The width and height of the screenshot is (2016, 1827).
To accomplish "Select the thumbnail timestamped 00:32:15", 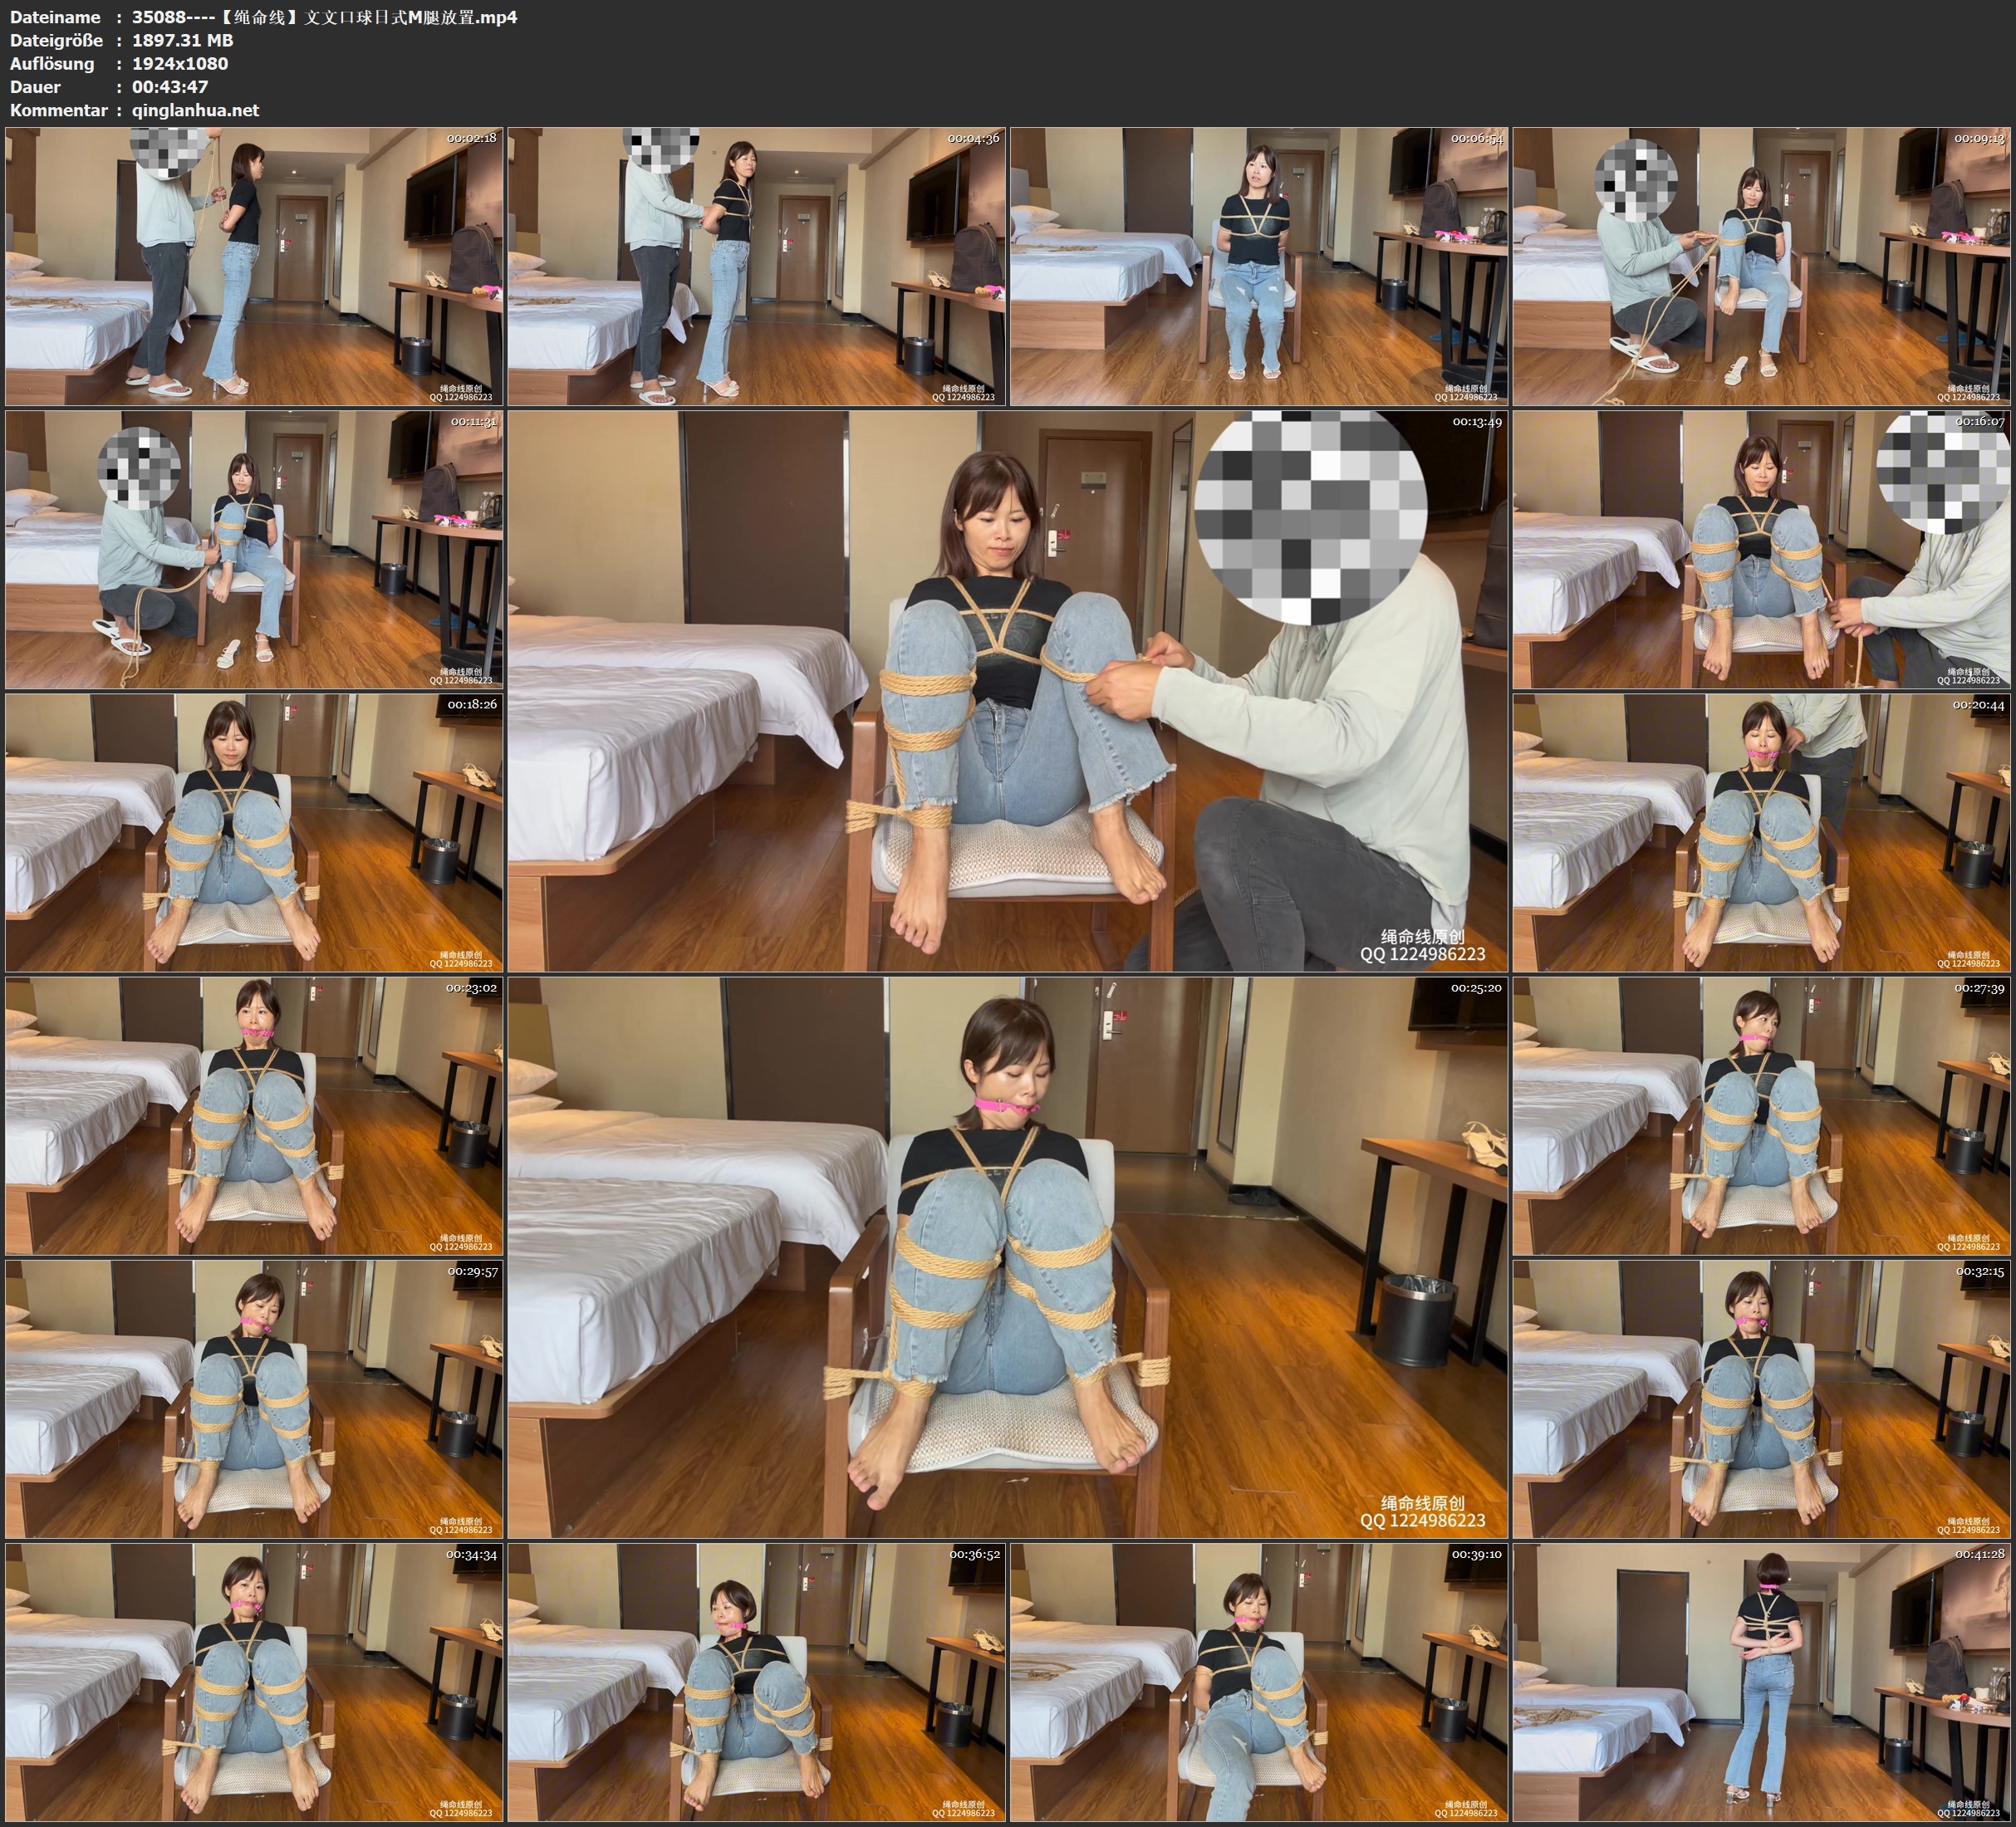I will (1762, 1399).
